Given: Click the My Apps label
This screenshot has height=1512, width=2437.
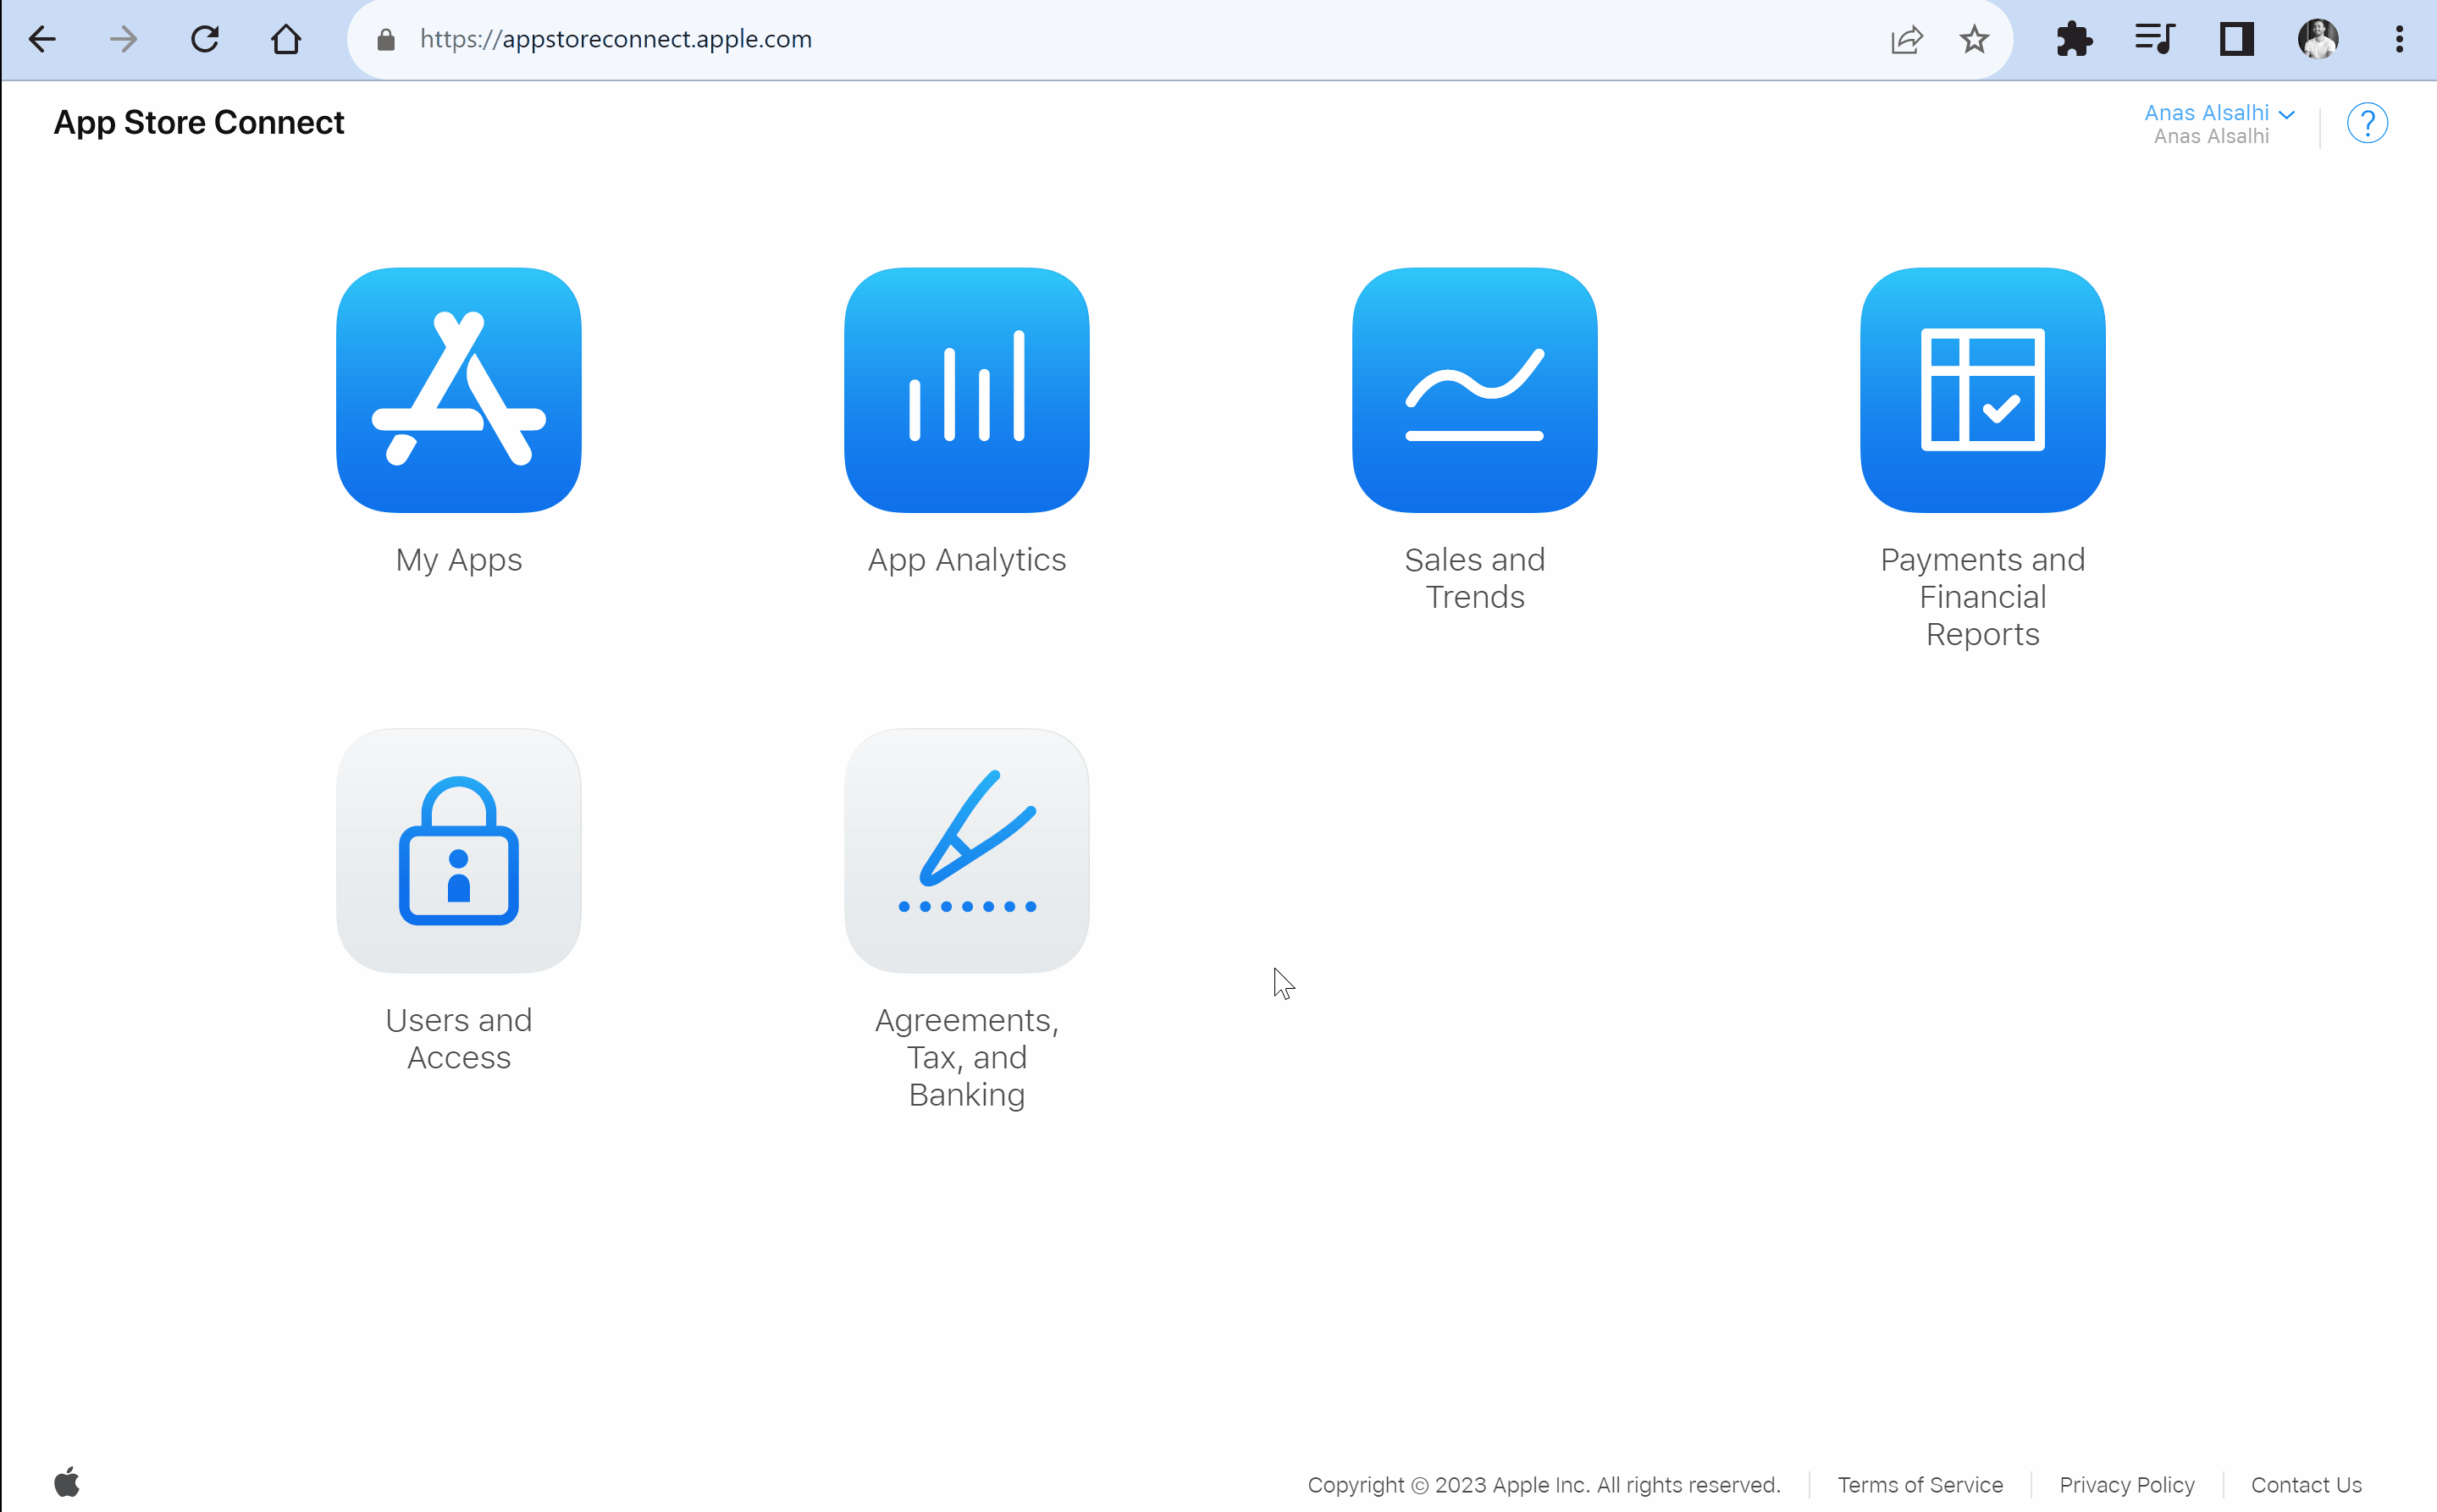Looking at the screenshot, I should point(459,560).
